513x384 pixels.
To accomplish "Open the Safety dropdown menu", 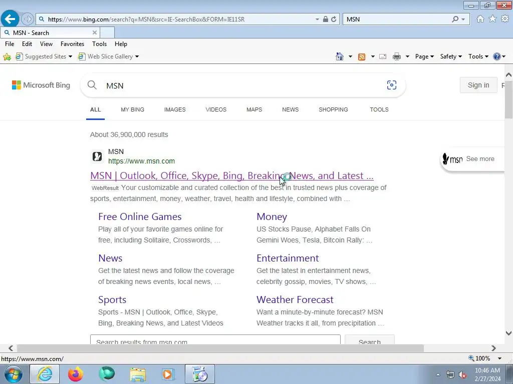I will coord(451,56).
